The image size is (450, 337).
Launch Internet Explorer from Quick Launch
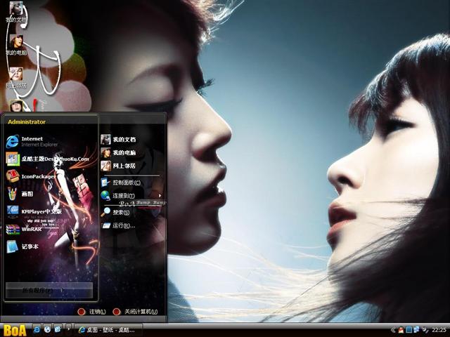click(37, 329)
